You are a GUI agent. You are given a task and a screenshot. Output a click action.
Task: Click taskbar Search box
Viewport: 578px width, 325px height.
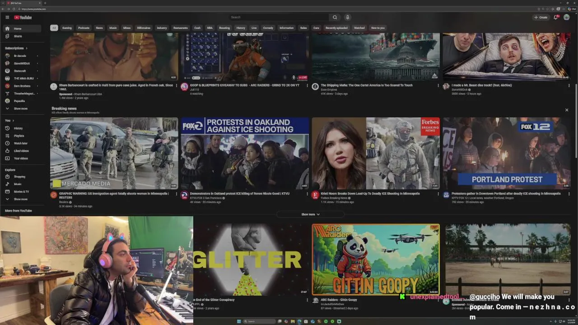(260, 321)
